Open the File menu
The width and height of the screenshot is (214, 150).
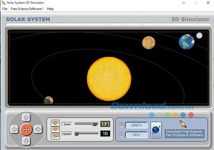click(5, 9)
